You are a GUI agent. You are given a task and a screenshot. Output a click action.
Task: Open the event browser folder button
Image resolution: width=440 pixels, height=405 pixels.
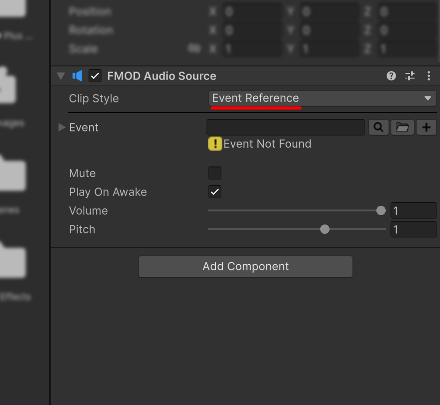point(403,127)
